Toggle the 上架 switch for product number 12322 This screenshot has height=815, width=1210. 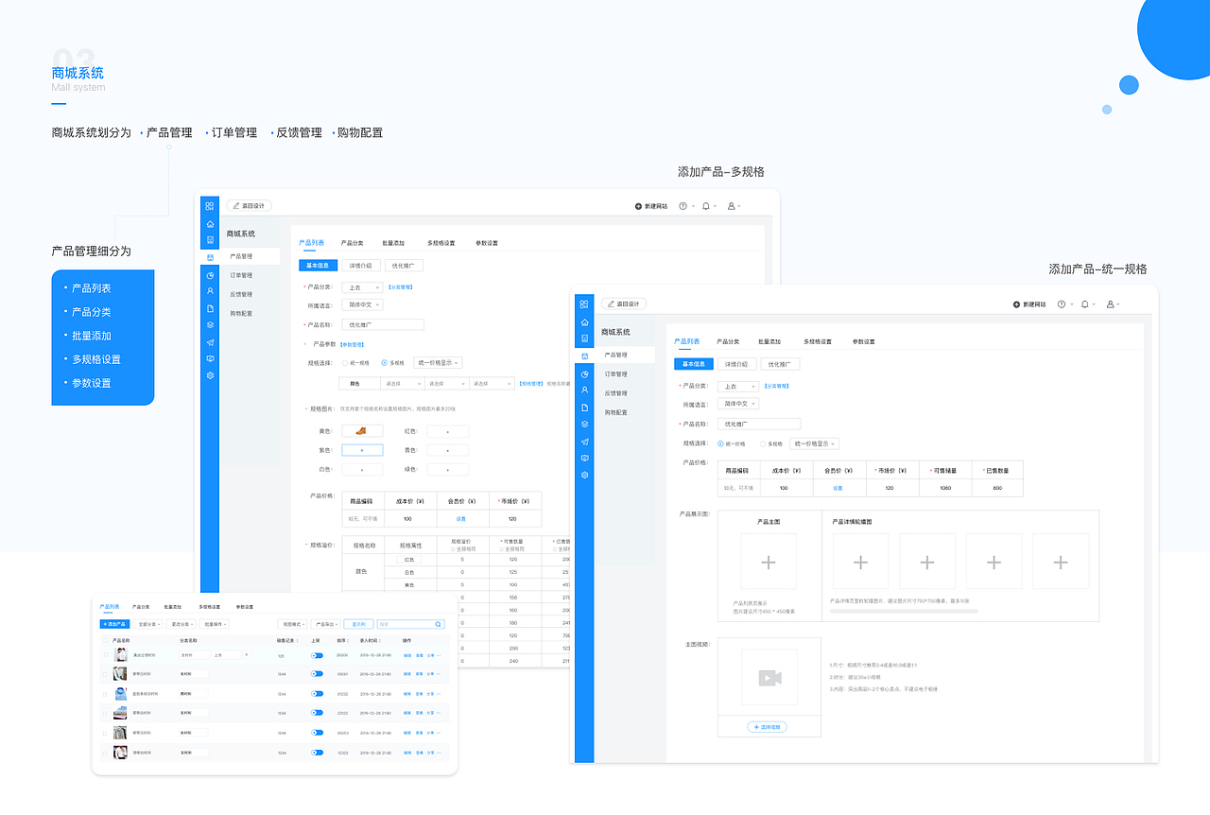coord(317,753)
